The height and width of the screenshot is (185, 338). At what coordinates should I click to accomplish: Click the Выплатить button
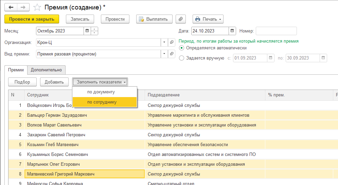click(154, 19)
